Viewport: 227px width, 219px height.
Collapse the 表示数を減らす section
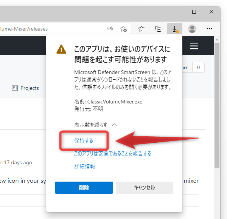pyautogui.click(x=95, y=125)
